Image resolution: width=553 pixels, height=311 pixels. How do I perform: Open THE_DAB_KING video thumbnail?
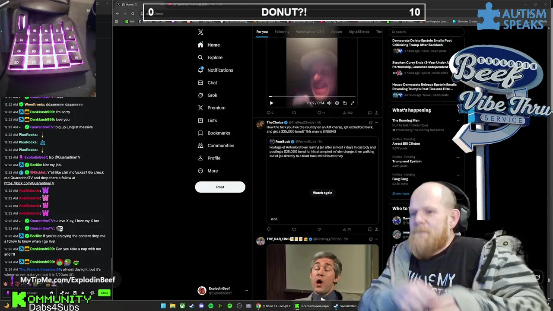(322, 272)
